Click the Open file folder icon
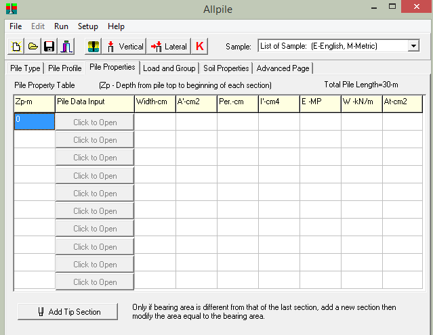 (33, 46)
